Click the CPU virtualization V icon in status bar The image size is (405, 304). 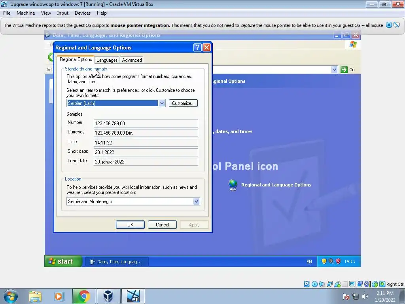(x=367, y=284)
